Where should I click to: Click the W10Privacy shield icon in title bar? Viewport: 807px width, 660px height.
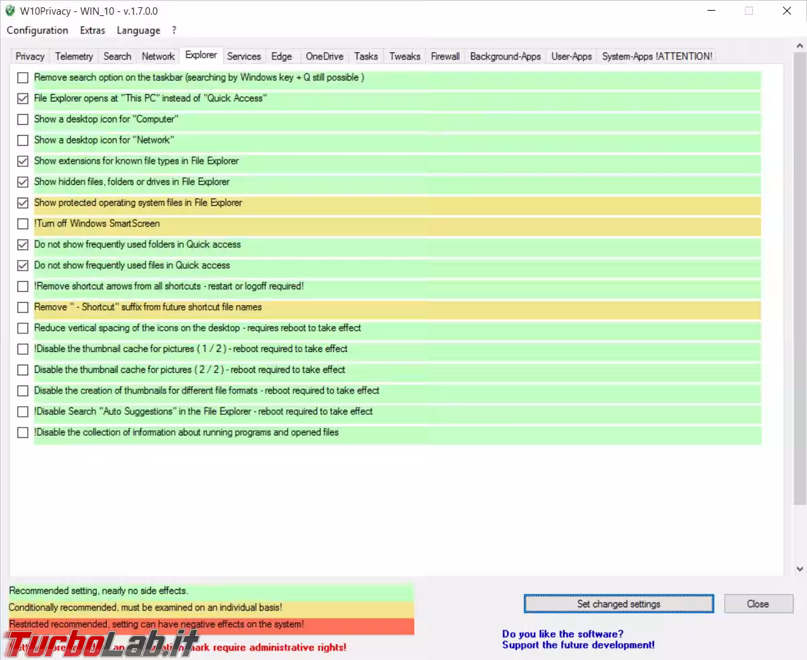[x=10, y=11]
